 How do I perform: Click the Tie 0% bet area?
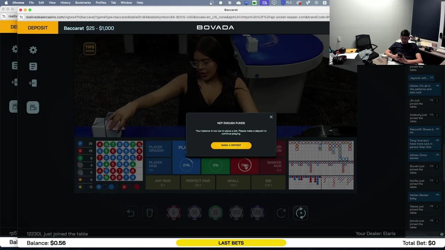click(x=216, y=165)
